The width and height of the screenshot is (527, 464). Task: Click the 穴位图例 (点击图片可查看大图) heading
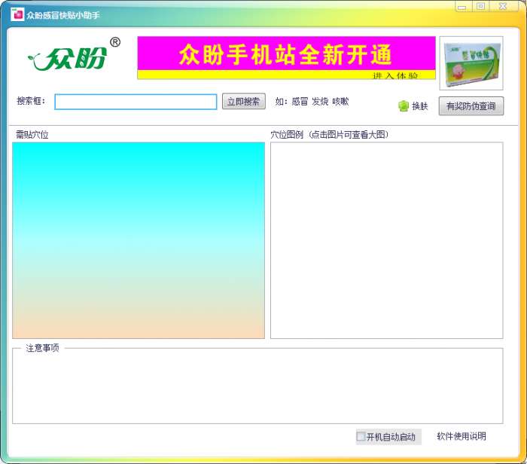(x=330, y=135)
